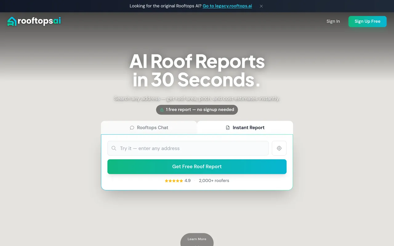394x246 pixels.
Task: Click the '1 free report — no signup needed' badge
Action: tap(197, 110)
